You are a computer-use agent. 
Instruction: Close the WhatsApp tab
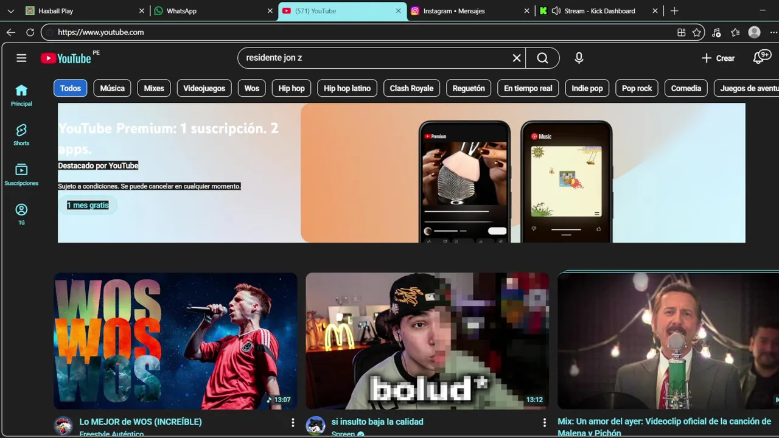pos(270,11)
